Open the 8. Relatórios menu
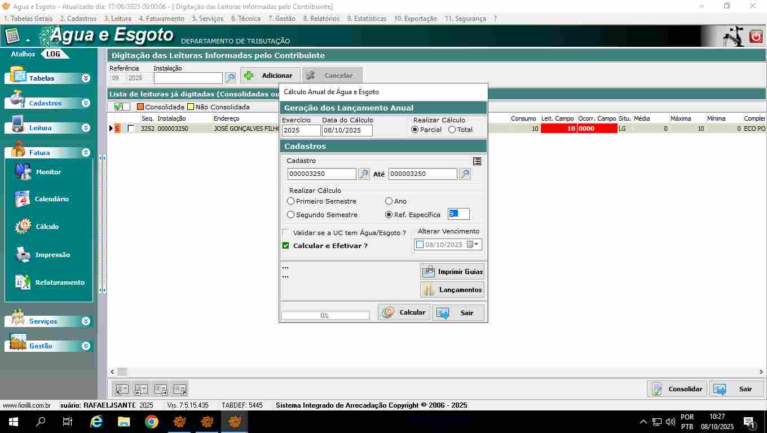The image size is (767, 433). point(321,19)
